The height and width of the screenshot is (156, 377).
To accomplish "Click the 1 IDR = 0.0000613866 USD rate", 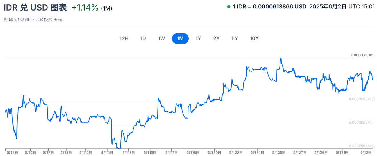I will point(269,7).
